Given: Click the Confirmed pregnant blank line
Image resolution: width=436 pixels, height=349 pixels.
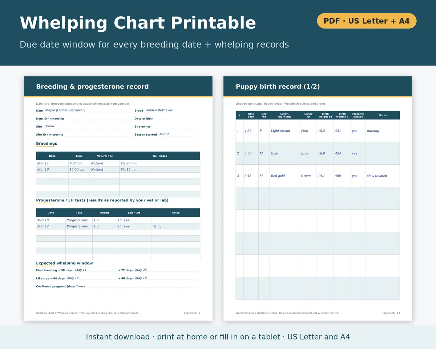Looking at the screenshot, I should (x=141, y=286).
